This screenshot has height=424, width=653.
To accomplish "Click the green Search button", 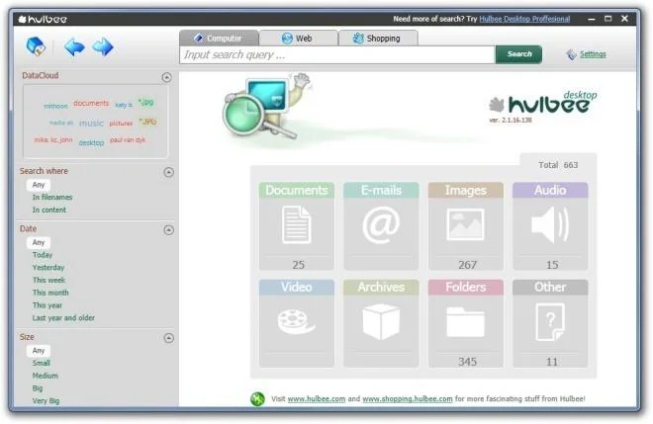I will 518,54.
